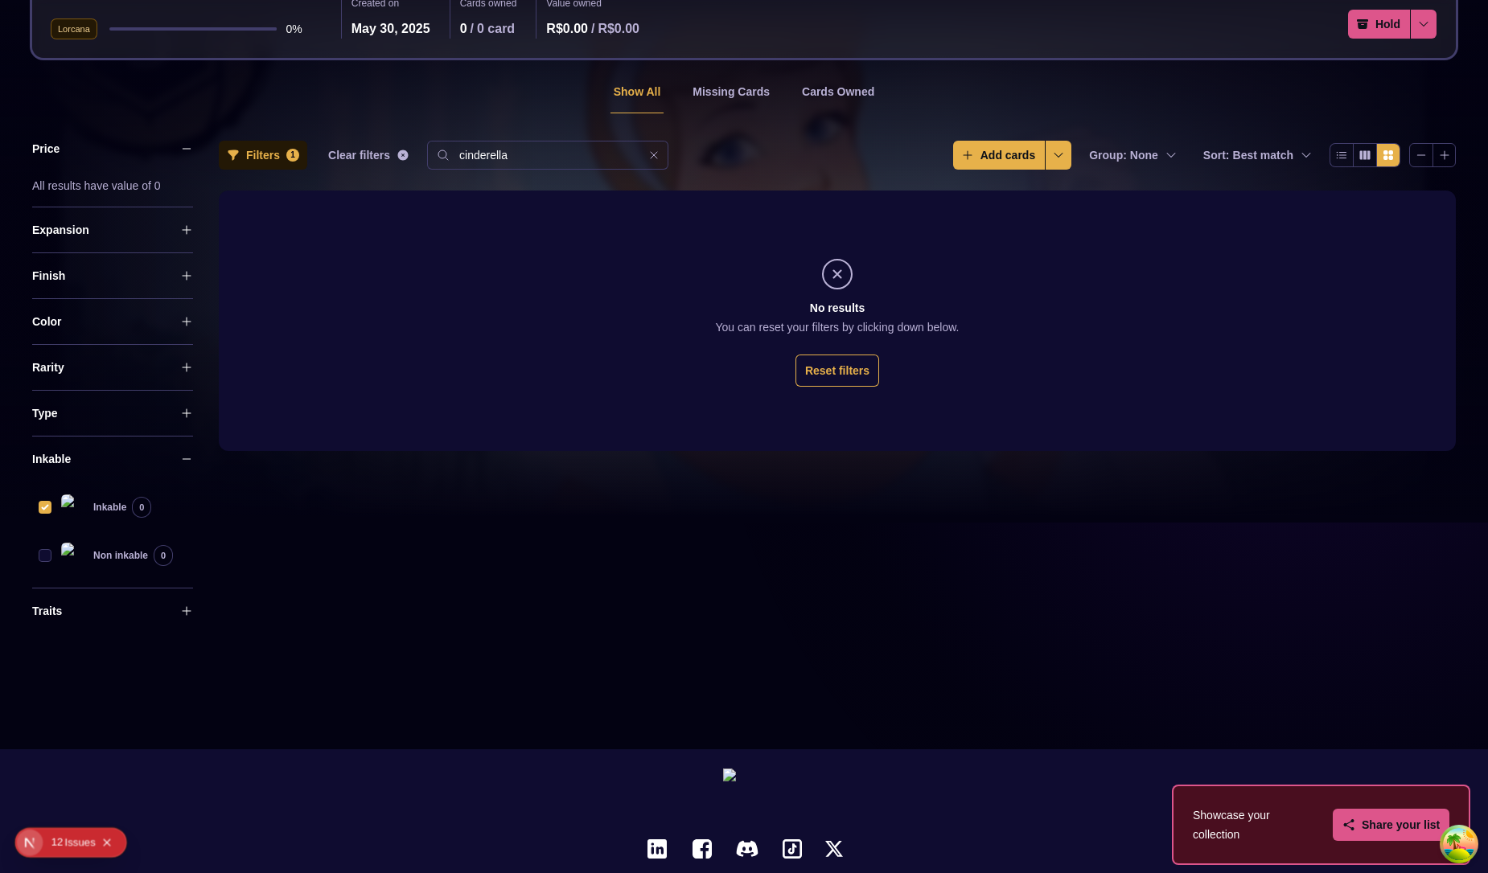This screenshot has height=873, width=1488.
Task: Click the Share your list button
Action: coord(1391,825)
